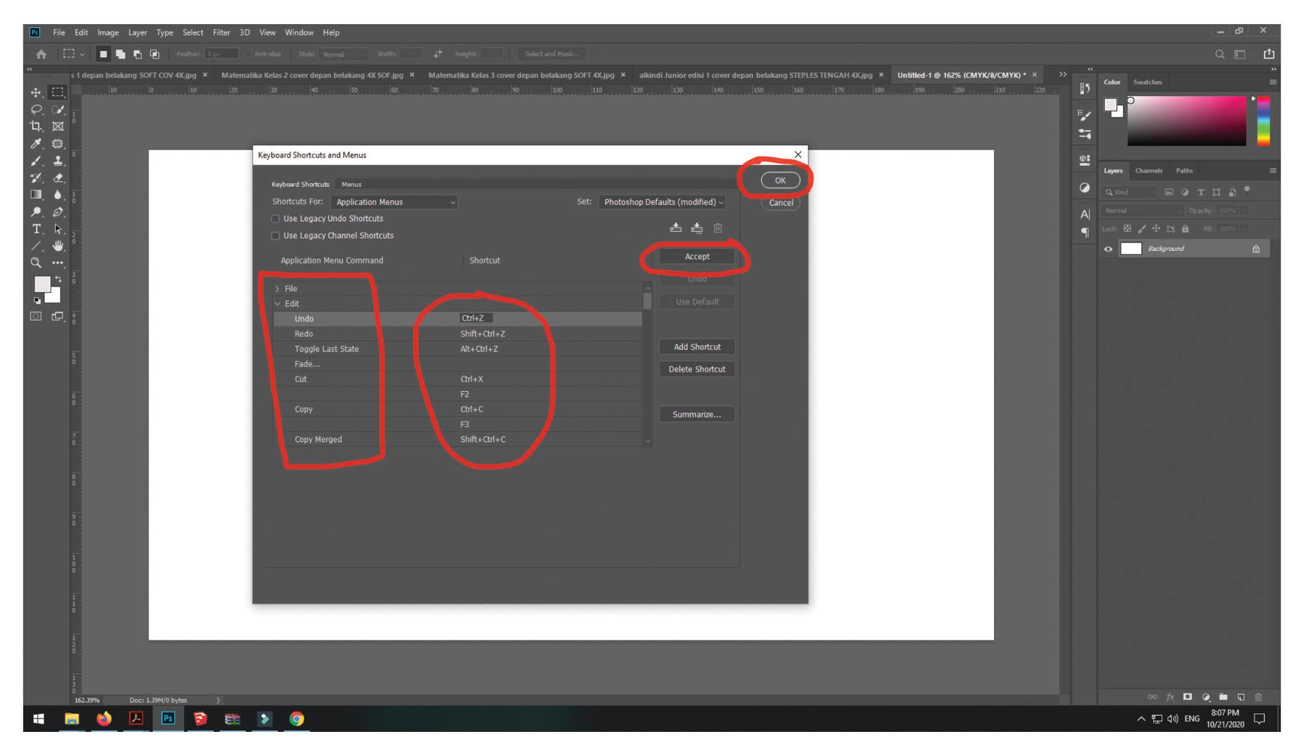1304x756 pixels.
Task: Click the delete shortcut set trash icon
Action: point(718,228)
